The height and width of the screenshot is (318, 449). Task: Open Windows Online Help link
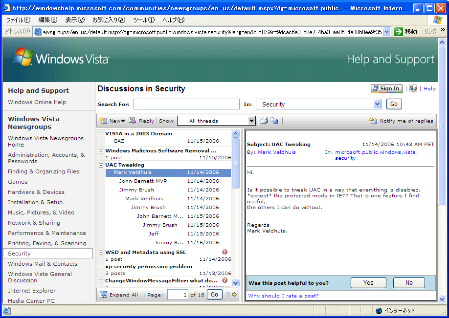[x=37, y=102]
